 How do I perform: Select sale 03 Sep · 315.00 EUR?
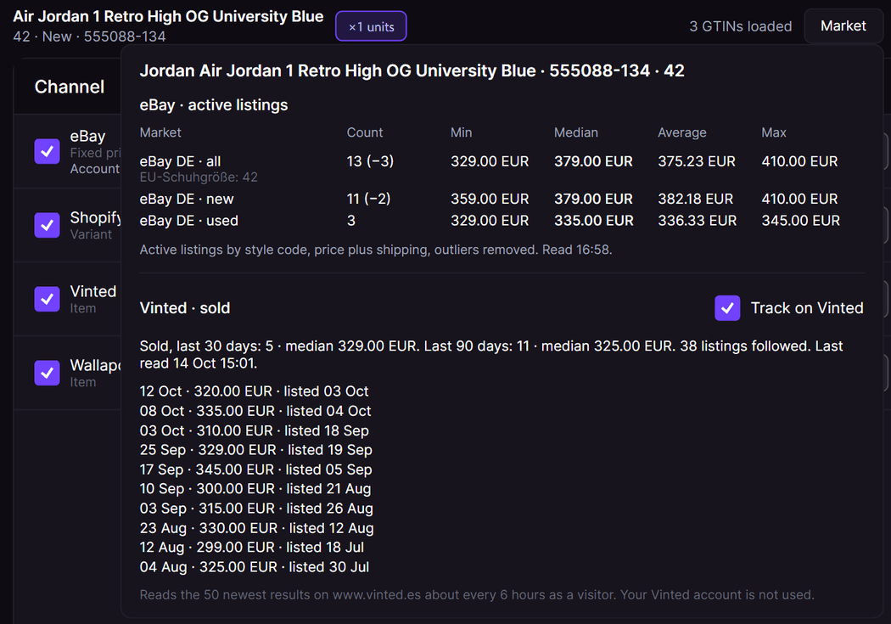coord(256,509)
